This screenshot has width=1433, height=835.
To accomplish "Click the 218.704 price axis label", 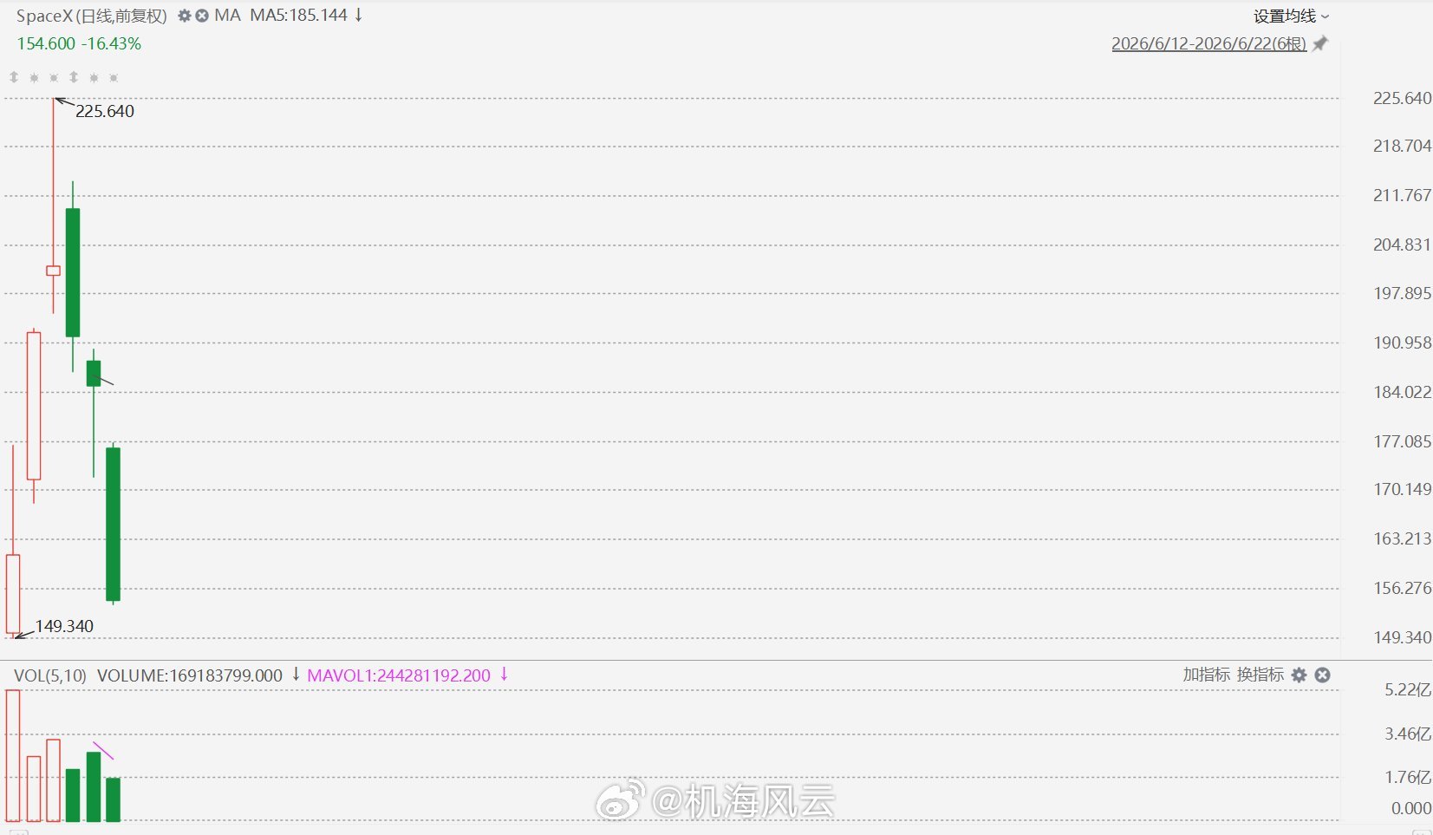I will [1402, 146].
